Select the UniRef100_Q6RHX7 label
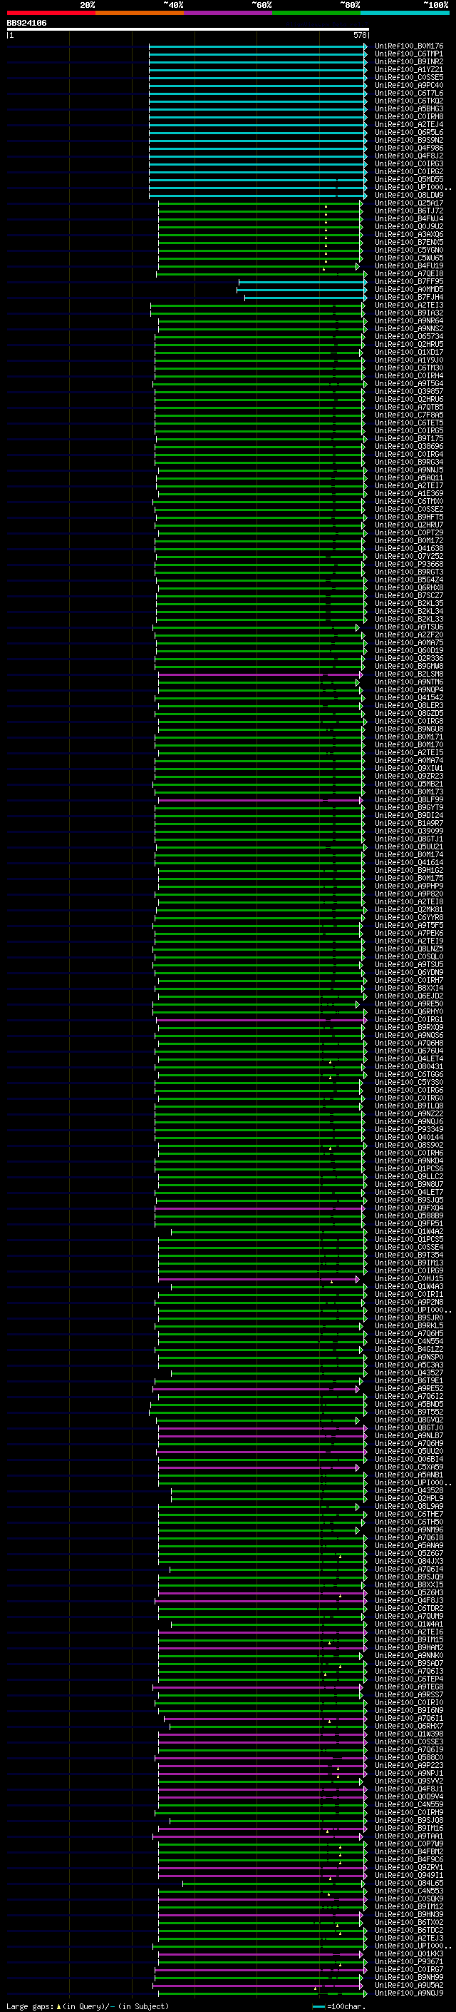The width and height of the screenshot is (456, 2012). (x=408, y=1726)
